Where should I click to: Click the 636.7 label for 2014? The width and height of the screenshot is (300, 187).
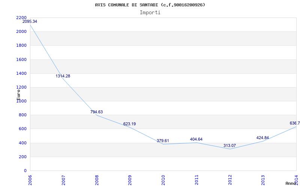tap(295, 123)
